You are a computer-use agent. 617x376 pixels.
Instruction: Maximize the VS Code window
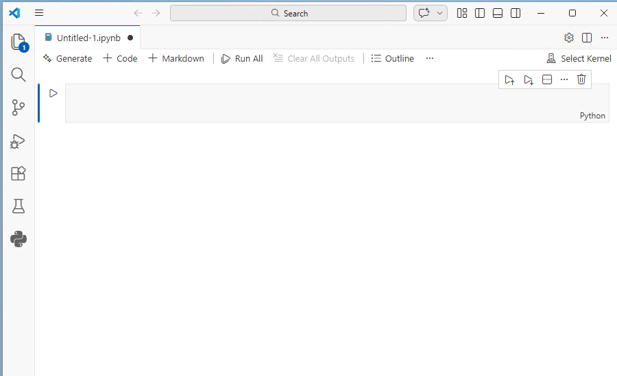pyautogui.click(x=572, y=13)
